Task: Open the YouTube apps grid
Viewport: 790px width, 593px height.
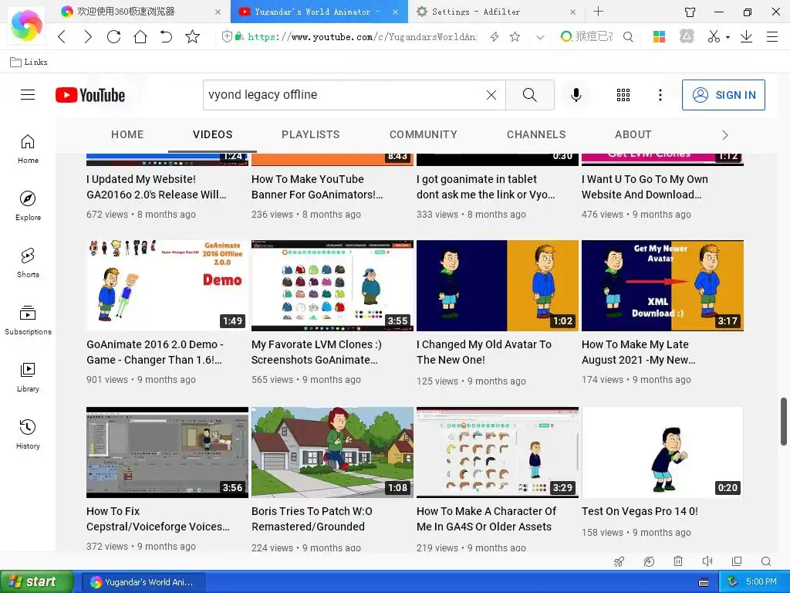Action: click(x=623, y=95)
